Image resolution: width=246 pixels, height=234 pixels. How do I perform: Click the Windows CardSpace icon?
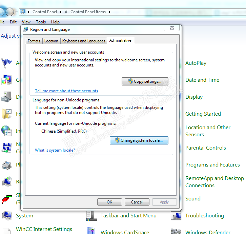pyautogui.click(x=91, y=231)
